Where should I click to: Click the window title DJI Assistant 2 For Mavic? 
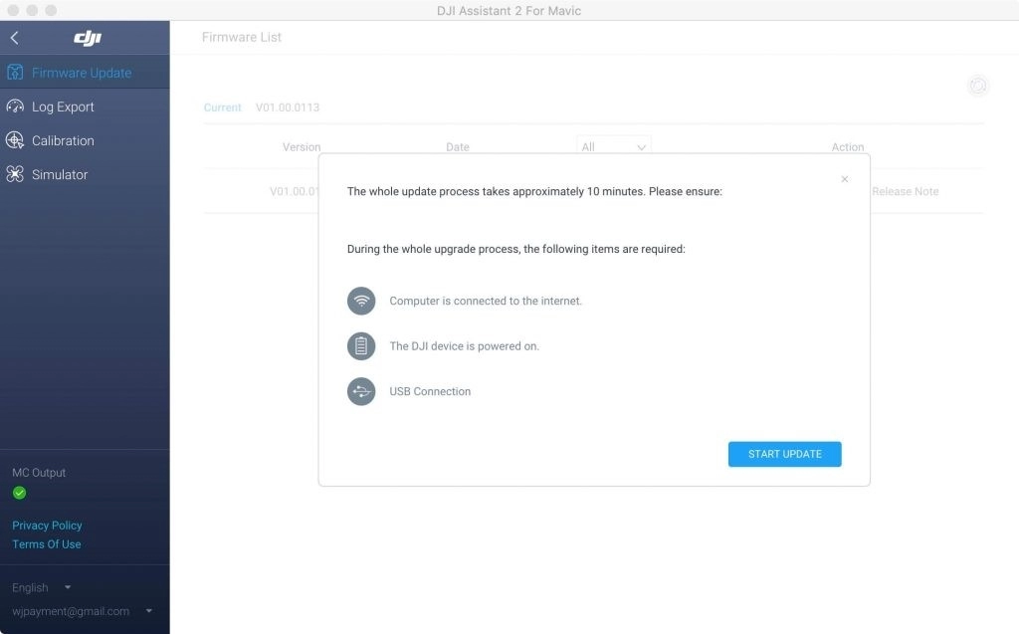(509, 10)
